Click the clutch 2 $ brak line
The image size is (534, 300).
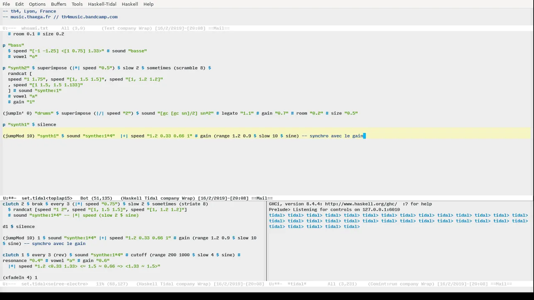click(105, 204)
